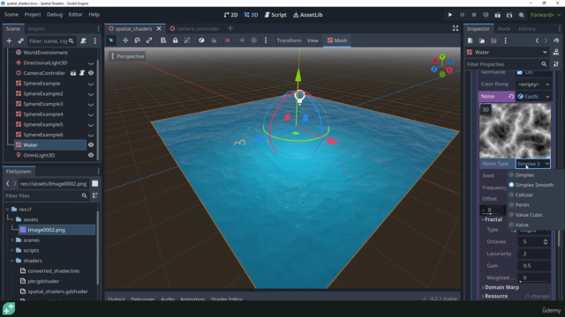The width and height of the screenshot is (565, 317).
Task: Save the currently edited resource
Action: coord(493,41)
